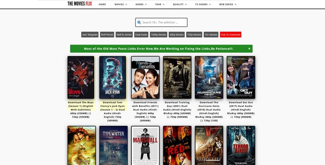Open the Typewriter poster thumbnail
This screenshot has height=165, width=325.
coord(114,145)
